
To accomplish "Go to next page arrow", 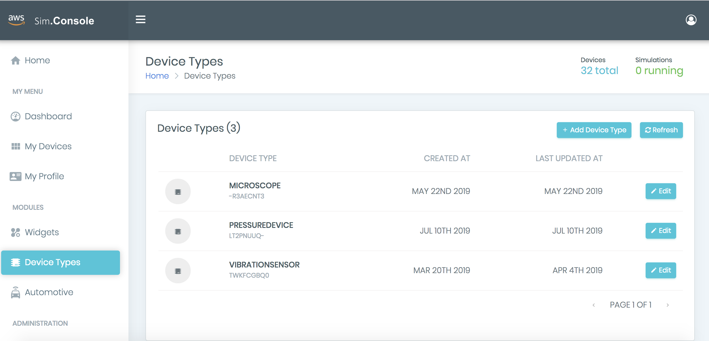I will 668,305.
